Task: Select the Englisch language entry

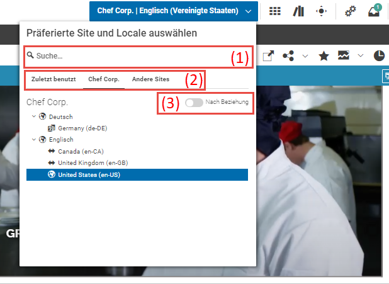Action: (61, 140)
